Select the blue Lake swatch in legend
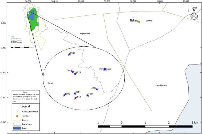Image resolution: width=202 pixels, height=134 pixels. click(x=17, y=128)
